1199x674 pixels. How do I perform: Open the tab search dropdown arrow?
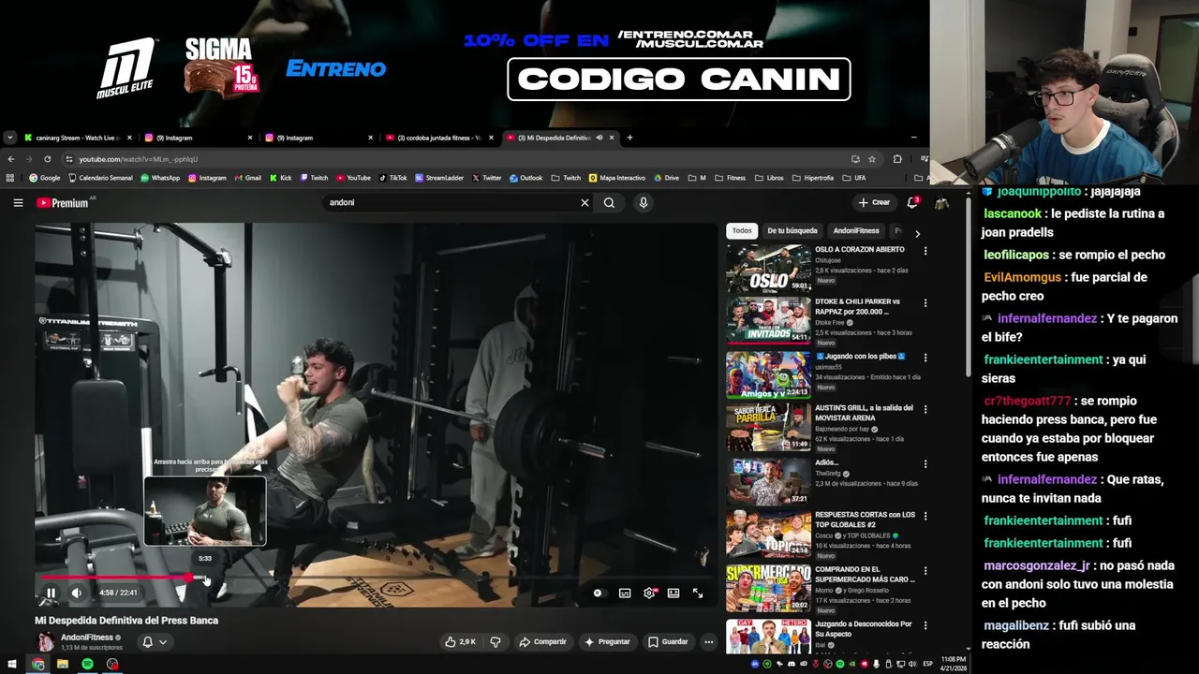click(9, 138)
